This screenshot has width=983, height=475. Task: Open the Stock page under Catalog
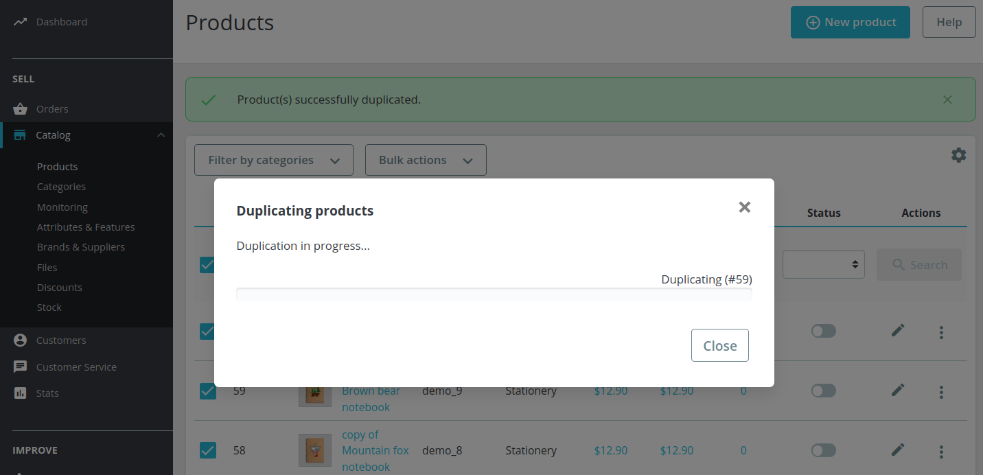pos(49,307)
